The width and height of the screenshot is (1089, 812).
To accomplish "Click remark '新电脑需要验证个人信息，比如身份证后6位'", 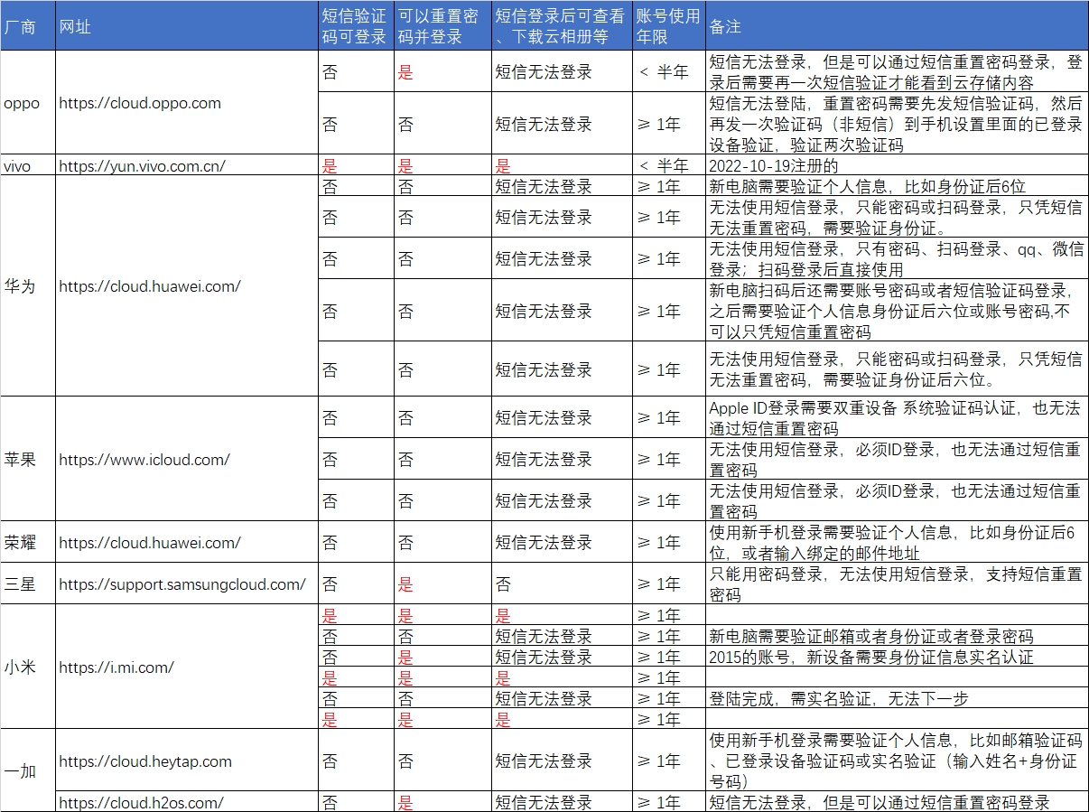I will (x=896, y=186).
